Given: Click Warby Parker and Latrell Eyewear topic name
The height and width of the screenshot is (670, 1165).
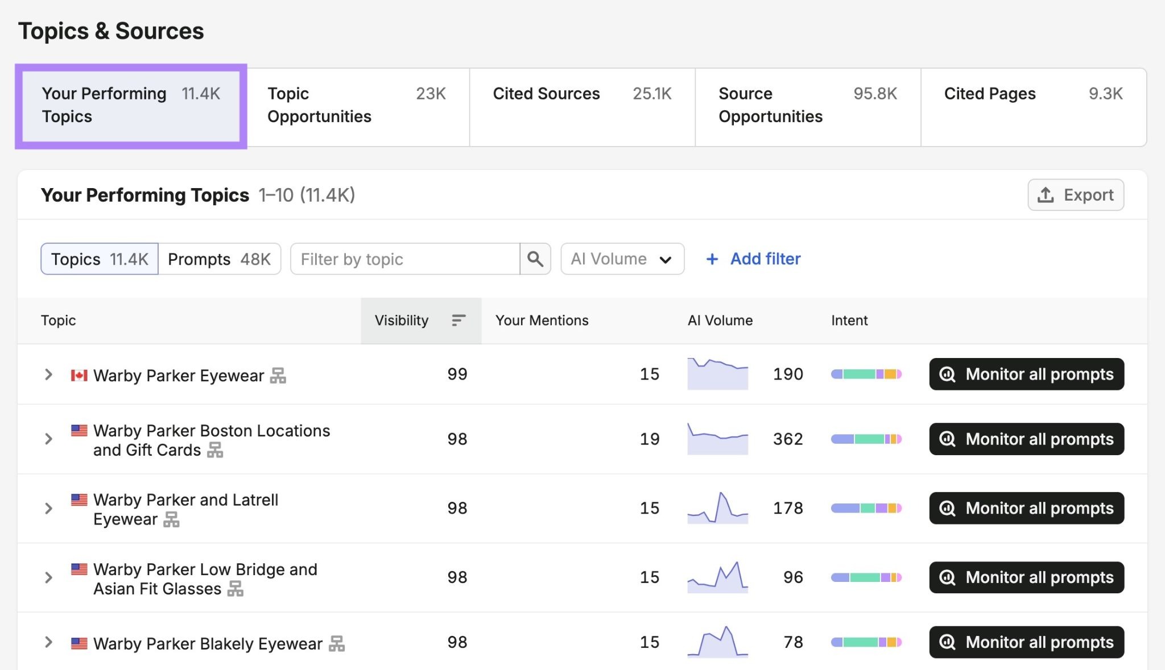Looking at the screenshot, I should [186, 510].
